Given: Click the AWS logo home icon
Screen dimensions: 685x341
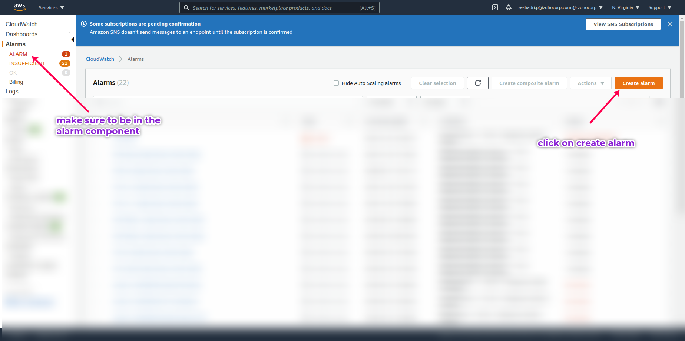Looking at the screenshot, I should coord(20,7).
